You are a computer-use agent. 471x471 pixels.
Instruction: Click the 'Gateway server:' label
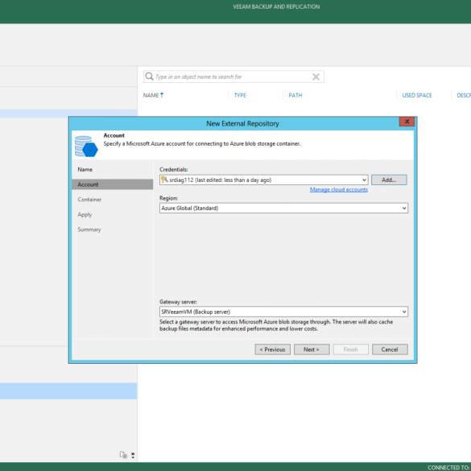(178, 302)
